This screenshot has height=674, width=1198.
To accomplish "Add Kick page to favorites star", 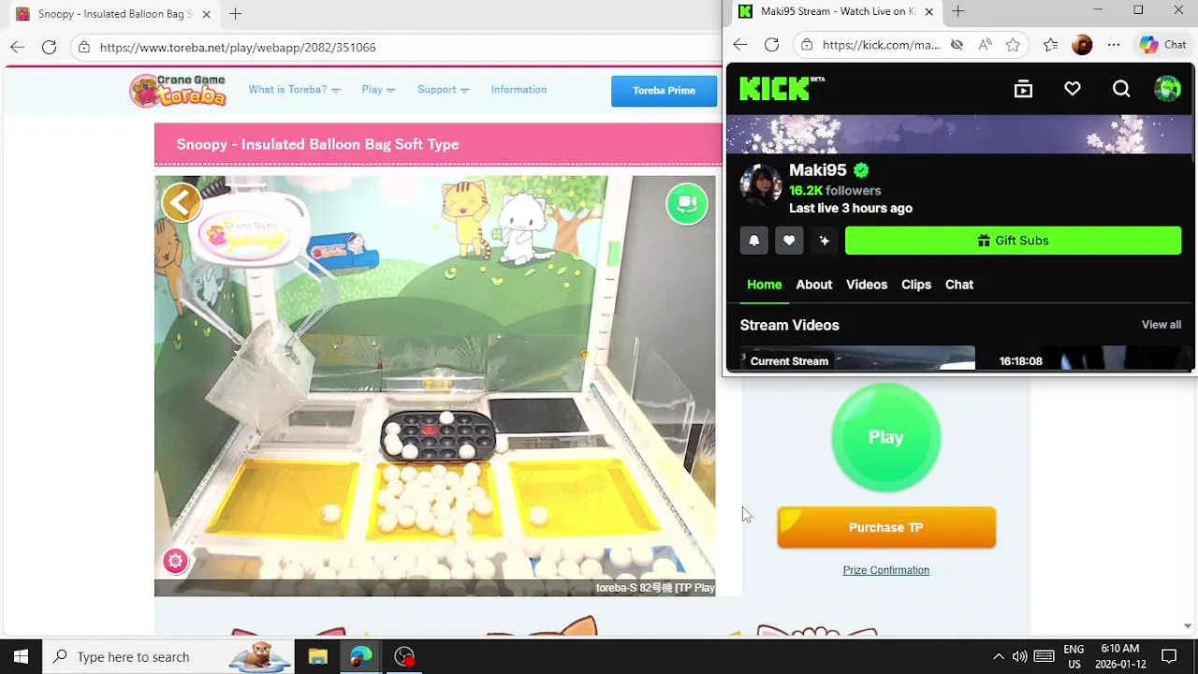I will click(1013, 45).
